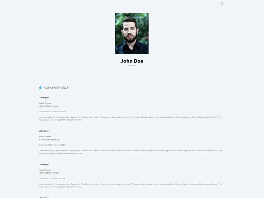Click the first UI Designer job title
The width and height of the screenshot is (264, 198).
(x=44, y=97)
